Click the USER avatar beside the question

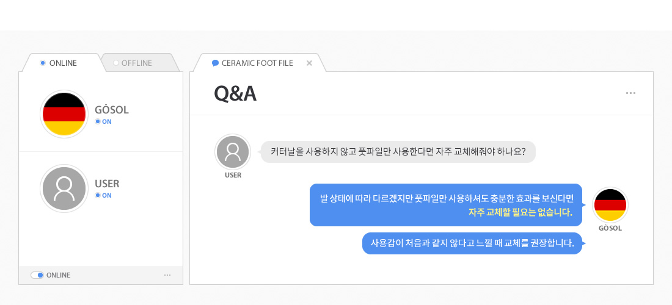(x=233, y=151)
